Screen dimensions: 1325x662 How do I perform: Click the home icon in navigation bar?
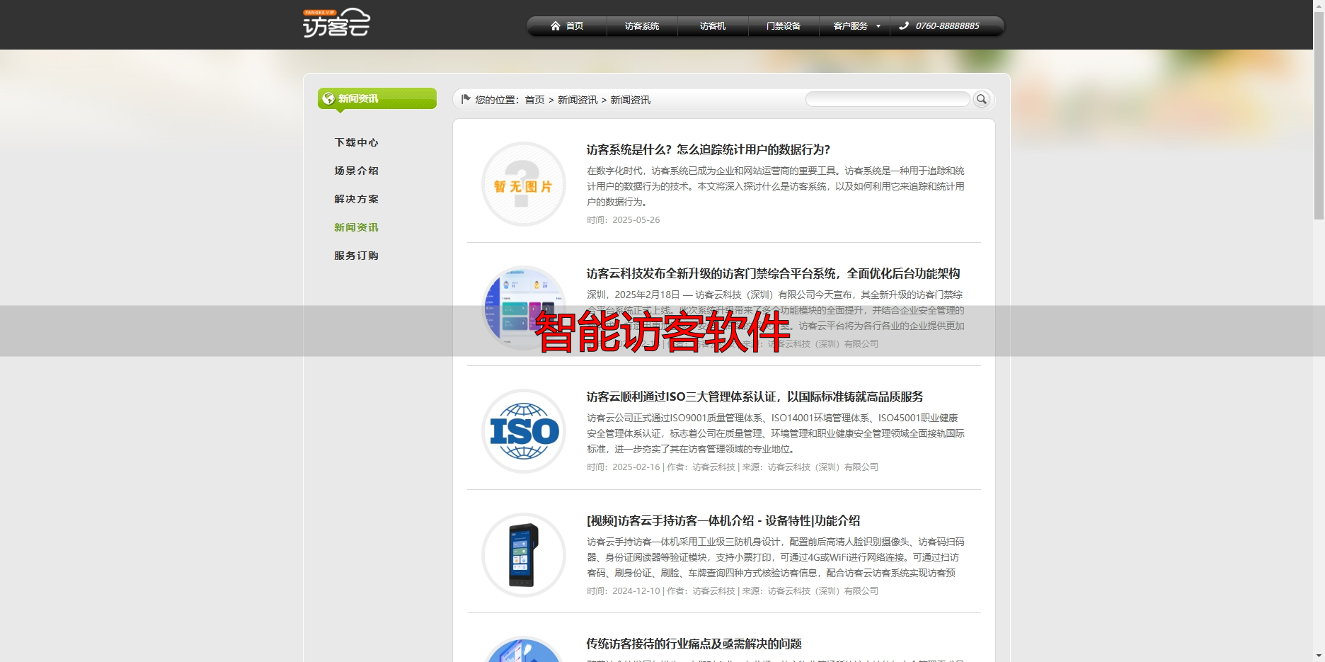[x=556, y=26]
